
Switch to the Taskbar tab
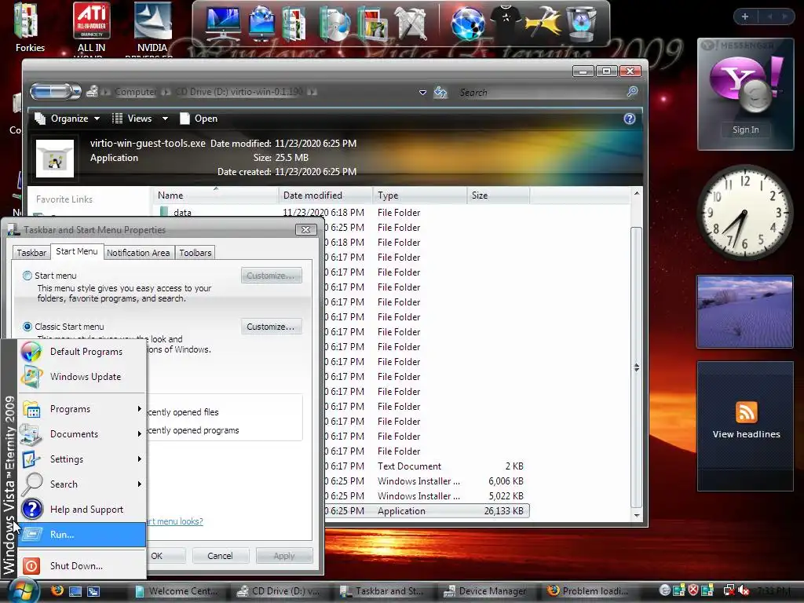(31, 253)
